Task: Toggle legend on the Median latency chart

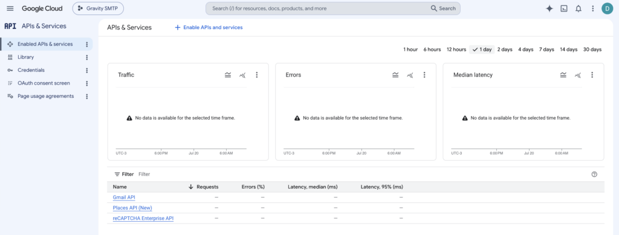Action: pos(563,75)
